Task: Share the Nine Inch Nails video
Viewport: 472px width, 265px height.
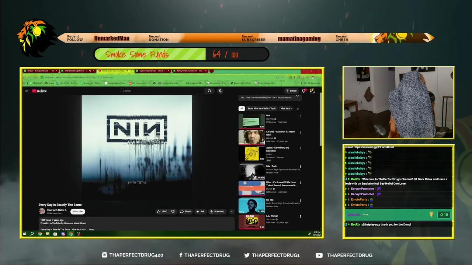Action: click(185, 212)
